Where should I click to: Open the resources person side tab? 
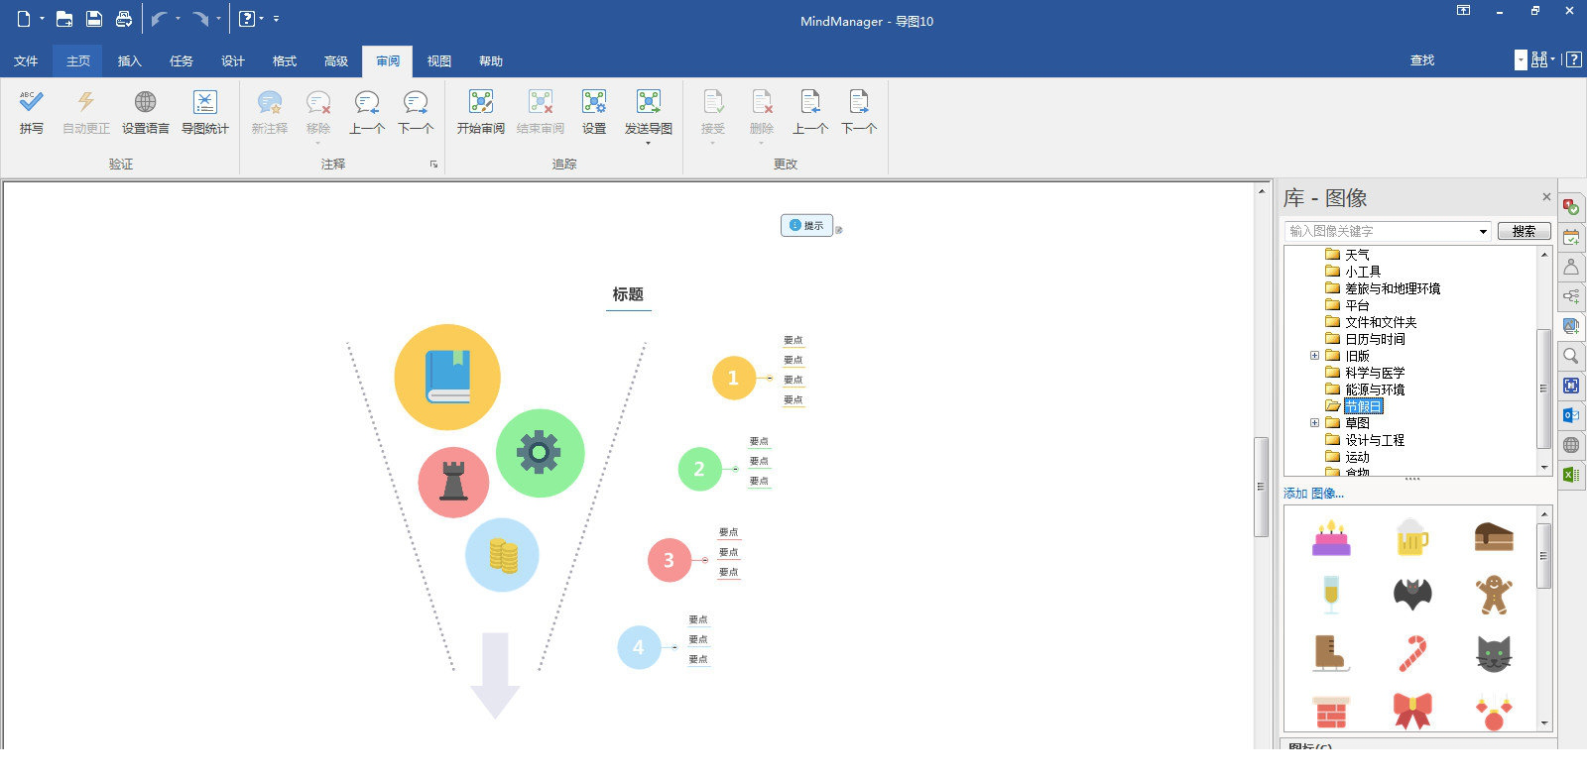pos(1571,267)
